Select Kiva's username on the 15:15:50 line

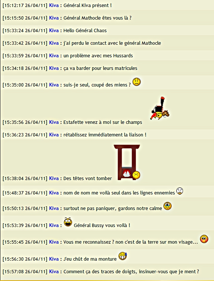pos(54,18)
